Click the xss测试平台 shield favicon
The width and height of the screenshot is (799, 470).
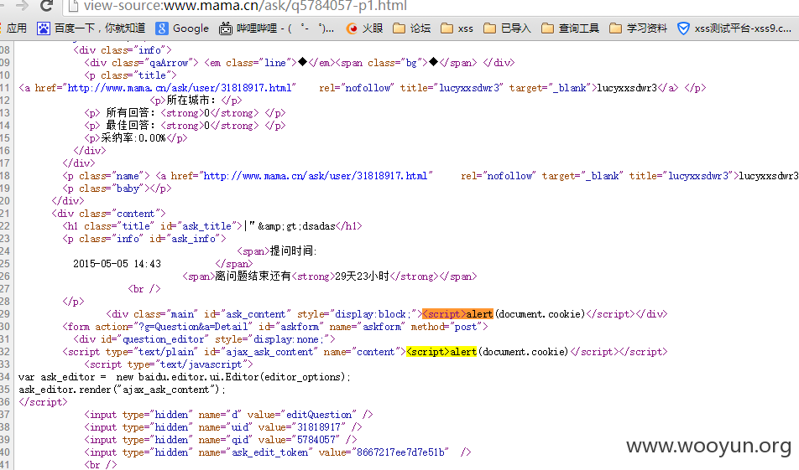683,28
